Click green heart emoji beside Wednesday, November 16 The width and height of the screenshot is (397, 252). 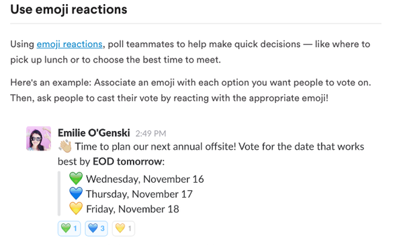[76, 178]
